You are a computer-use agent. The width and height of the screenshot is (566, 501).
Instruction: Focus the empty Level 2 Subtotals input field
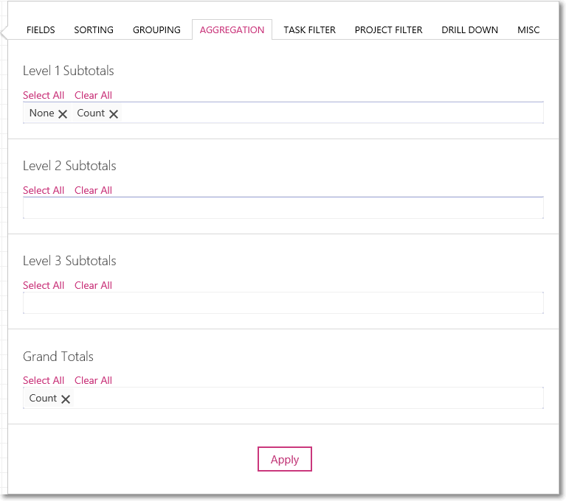click(283, 208)
